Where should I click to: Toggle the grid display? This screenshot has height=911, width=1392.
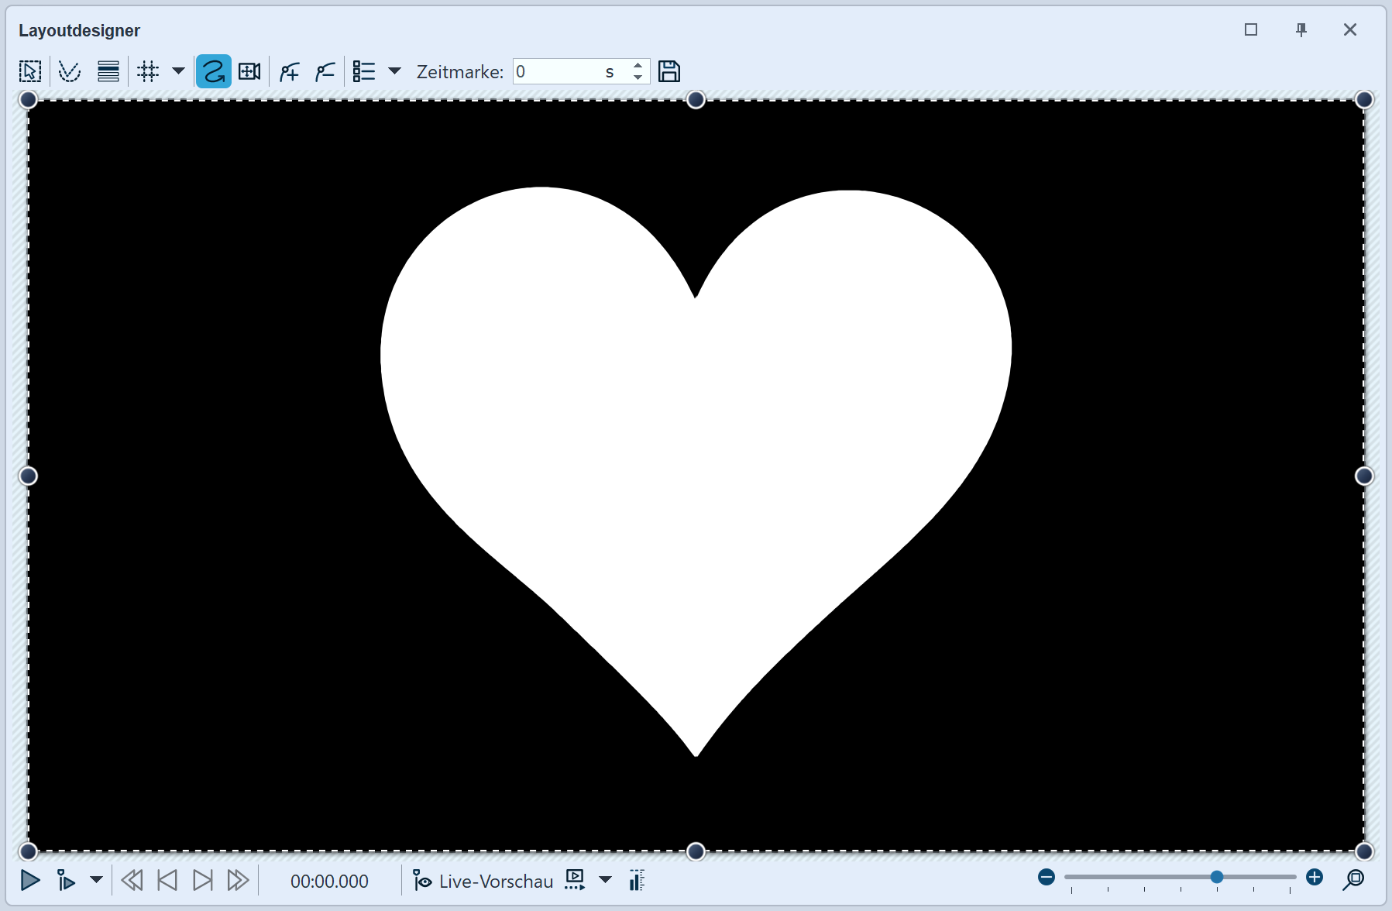point(148,72)
